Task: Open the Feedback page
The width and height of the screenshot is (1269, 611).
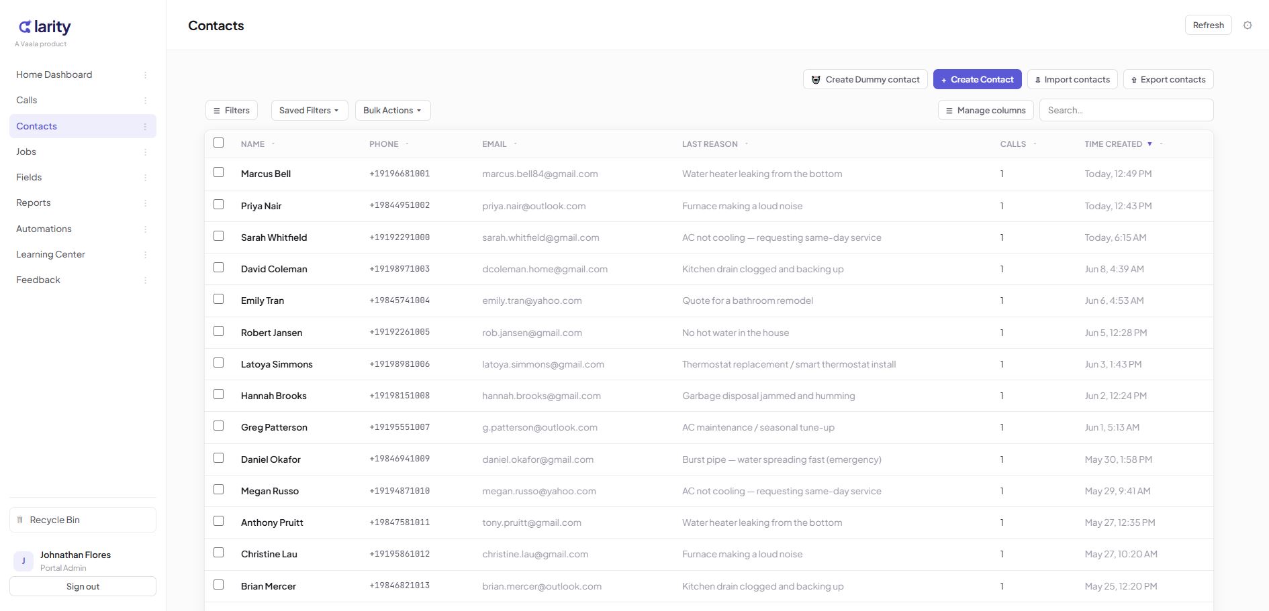Action: pos(38,280)
